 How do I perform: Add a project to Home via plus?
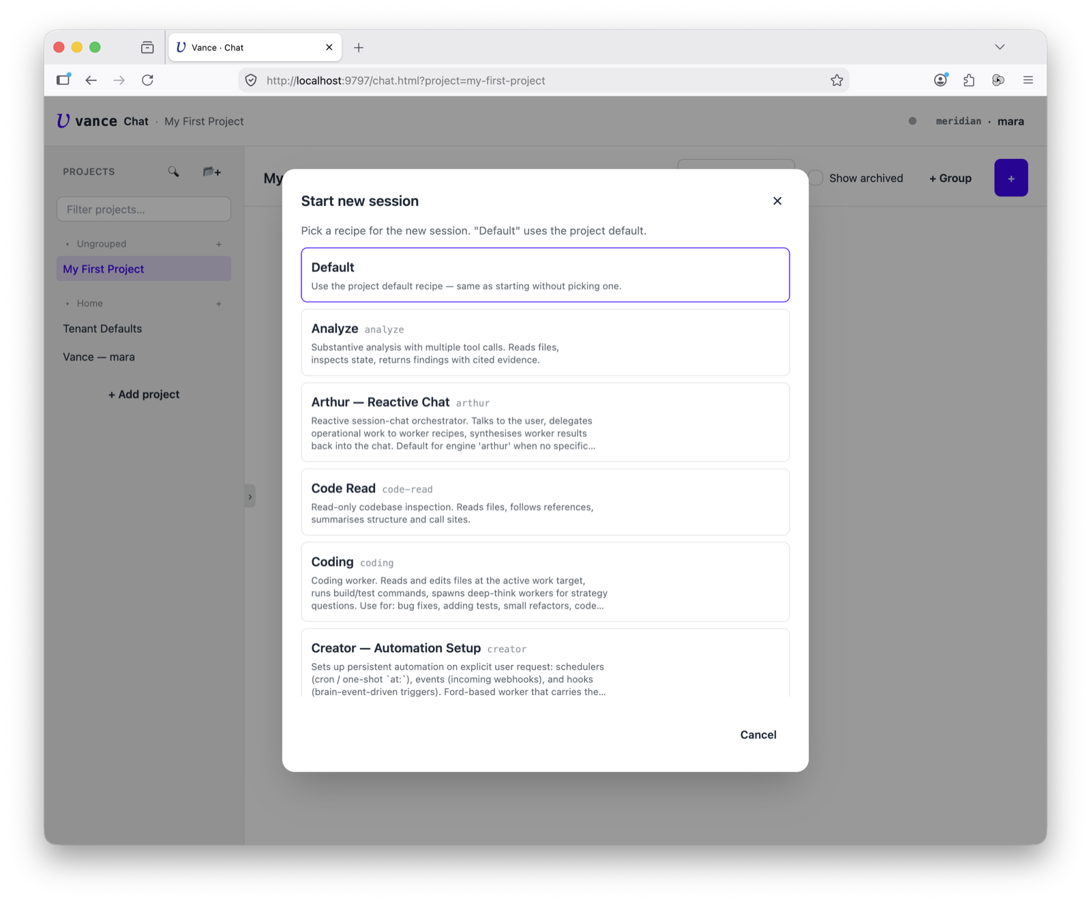pyautogui.click(x=219, y=304)
